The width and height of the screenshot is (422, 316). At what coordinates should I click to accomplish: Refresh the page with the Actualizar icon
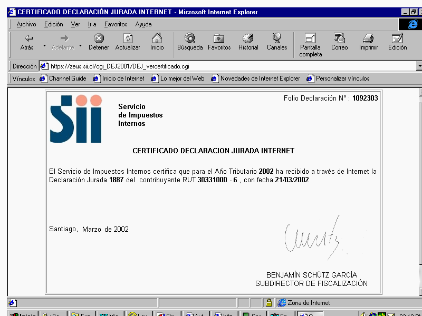coord(128,42)
